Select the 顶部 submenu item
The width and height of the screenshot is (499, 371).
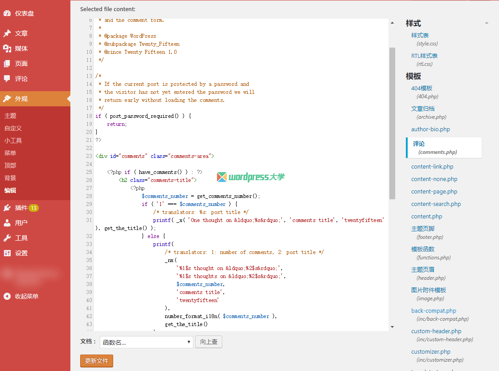coord(10,165)
